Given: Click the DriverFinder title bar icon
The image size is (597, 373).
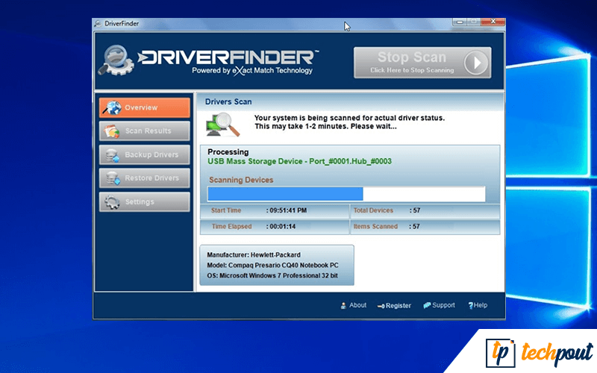Looking at the screenshot, I should tap(99, 24).
